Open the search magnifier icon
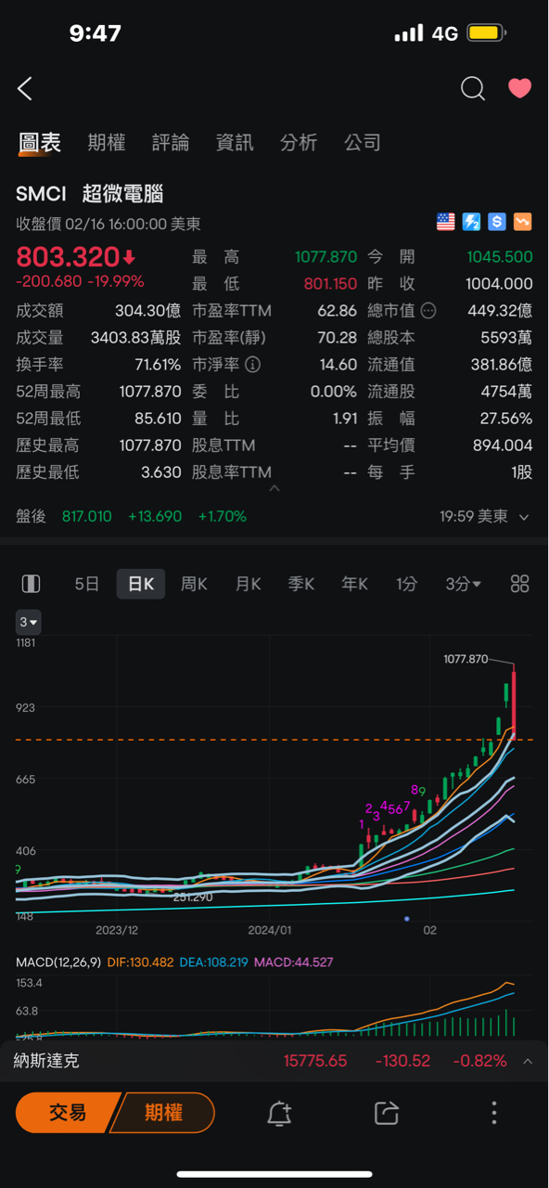This screenshot has height=1188, width=549. click(473, 88)
